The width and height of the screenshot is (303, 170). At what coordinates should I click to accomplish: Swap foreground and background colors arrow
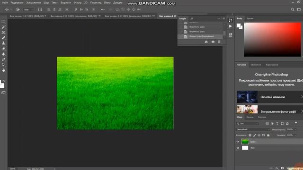[4, 81]
